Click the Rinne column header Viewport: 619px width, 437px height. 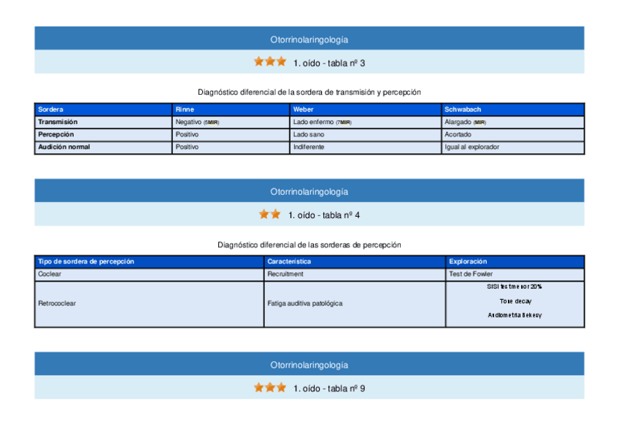point(185,109)
